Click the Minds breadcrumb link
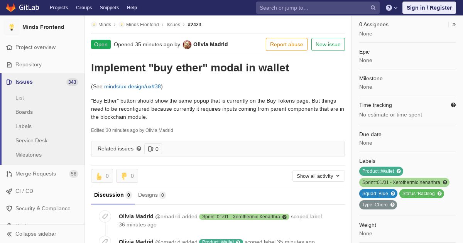The height and width of the screenshot is (243, 463). tap(105, 25)
